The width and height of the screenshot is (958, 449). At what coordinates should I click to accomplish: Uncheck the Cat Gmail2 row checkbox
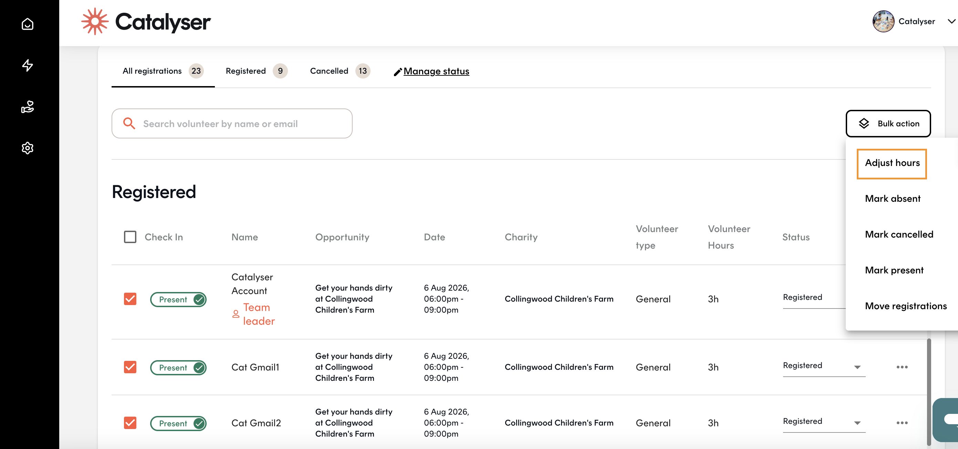tap(130, 423)
